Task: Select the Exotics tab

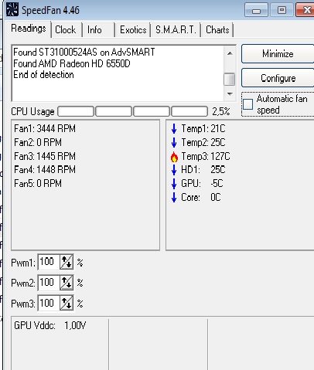Action: 133,30
